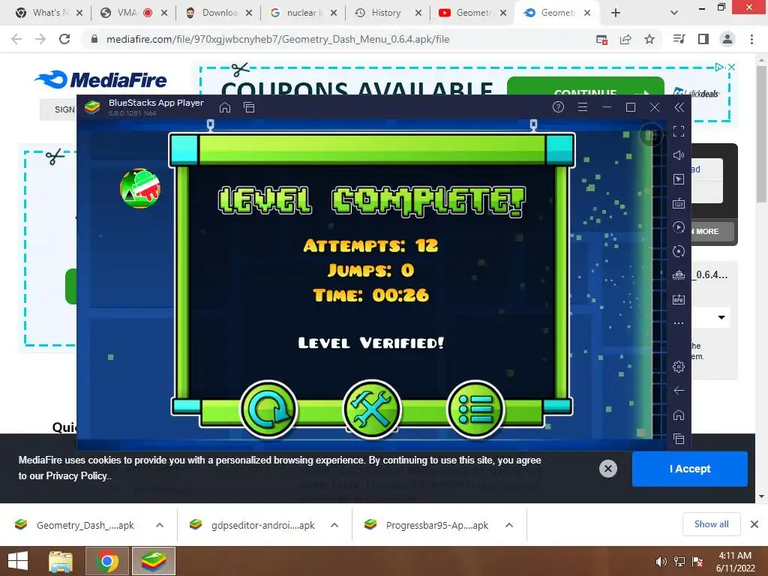Go to BlueStacks home from title bar
The width and height of the screenshot is (768, 576).
click(225, 107)
